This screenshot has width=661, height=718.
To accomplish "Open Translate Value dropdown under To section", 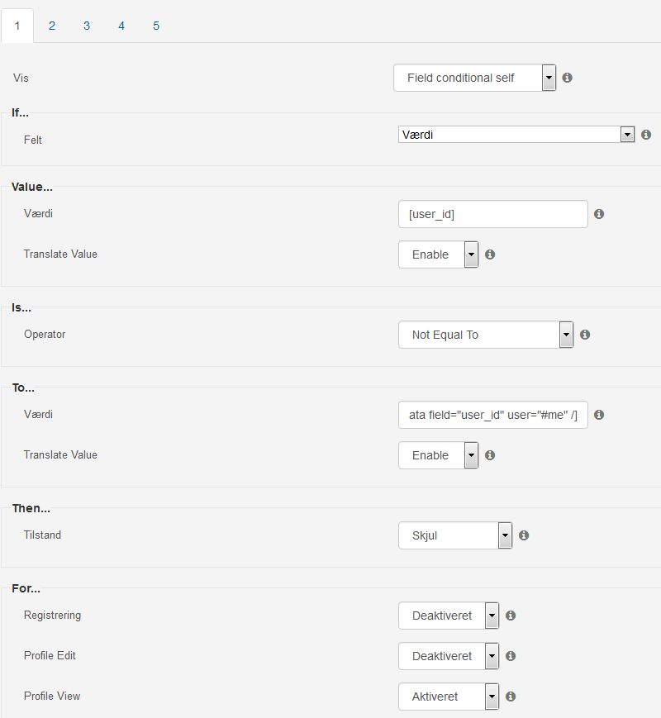I will tap(439, 455).
